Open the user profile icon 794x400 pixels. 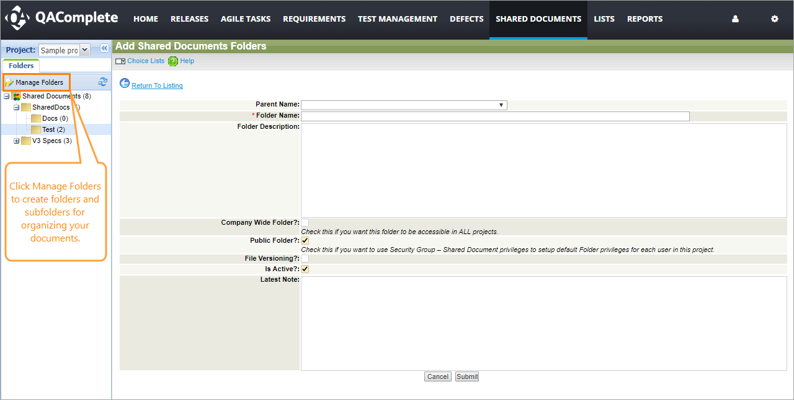click(x=735, y=19)
